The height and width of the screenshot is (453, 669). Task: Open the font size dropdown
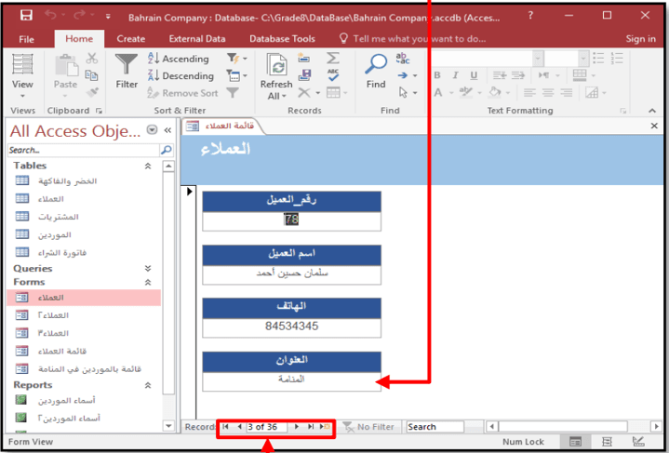pos(583,58)
